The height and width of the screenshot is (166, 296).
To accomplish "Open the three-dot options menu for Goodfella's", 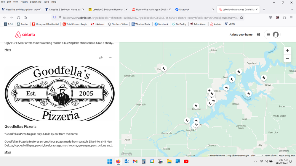I will 110,58.
